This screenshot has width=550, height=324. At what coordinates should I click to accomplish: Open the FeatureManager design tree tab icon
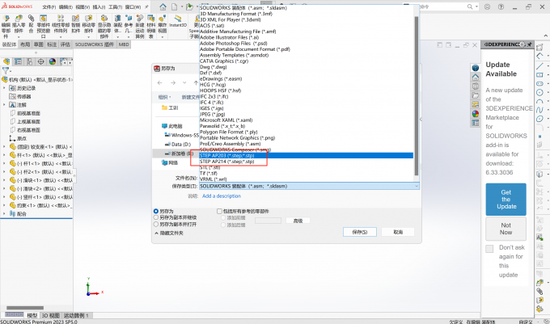[6, 61]
